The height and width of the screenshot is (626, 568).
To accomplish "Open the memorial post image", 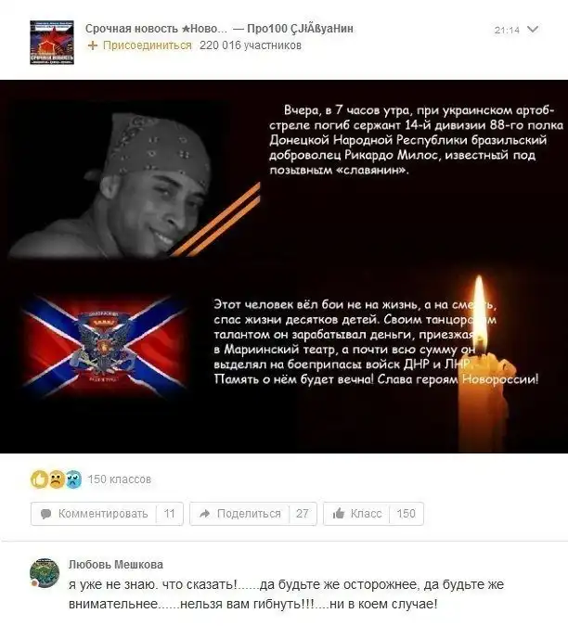I will [x=284, y=266].
